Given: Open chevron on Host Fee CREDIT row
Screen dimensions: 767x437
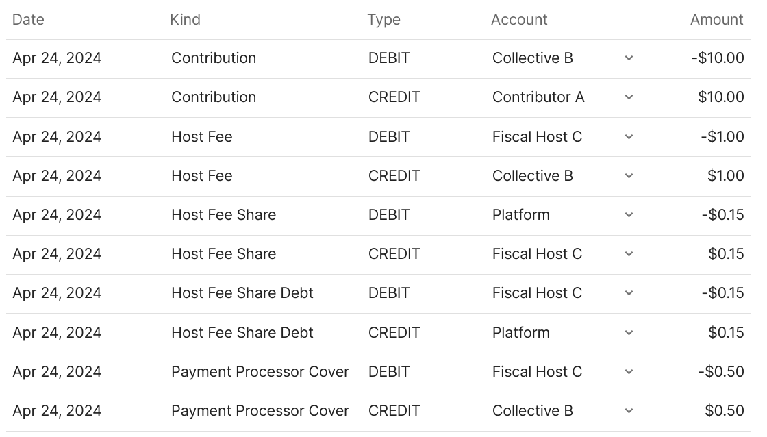Looking at the screenshot, I should [629, 176].
